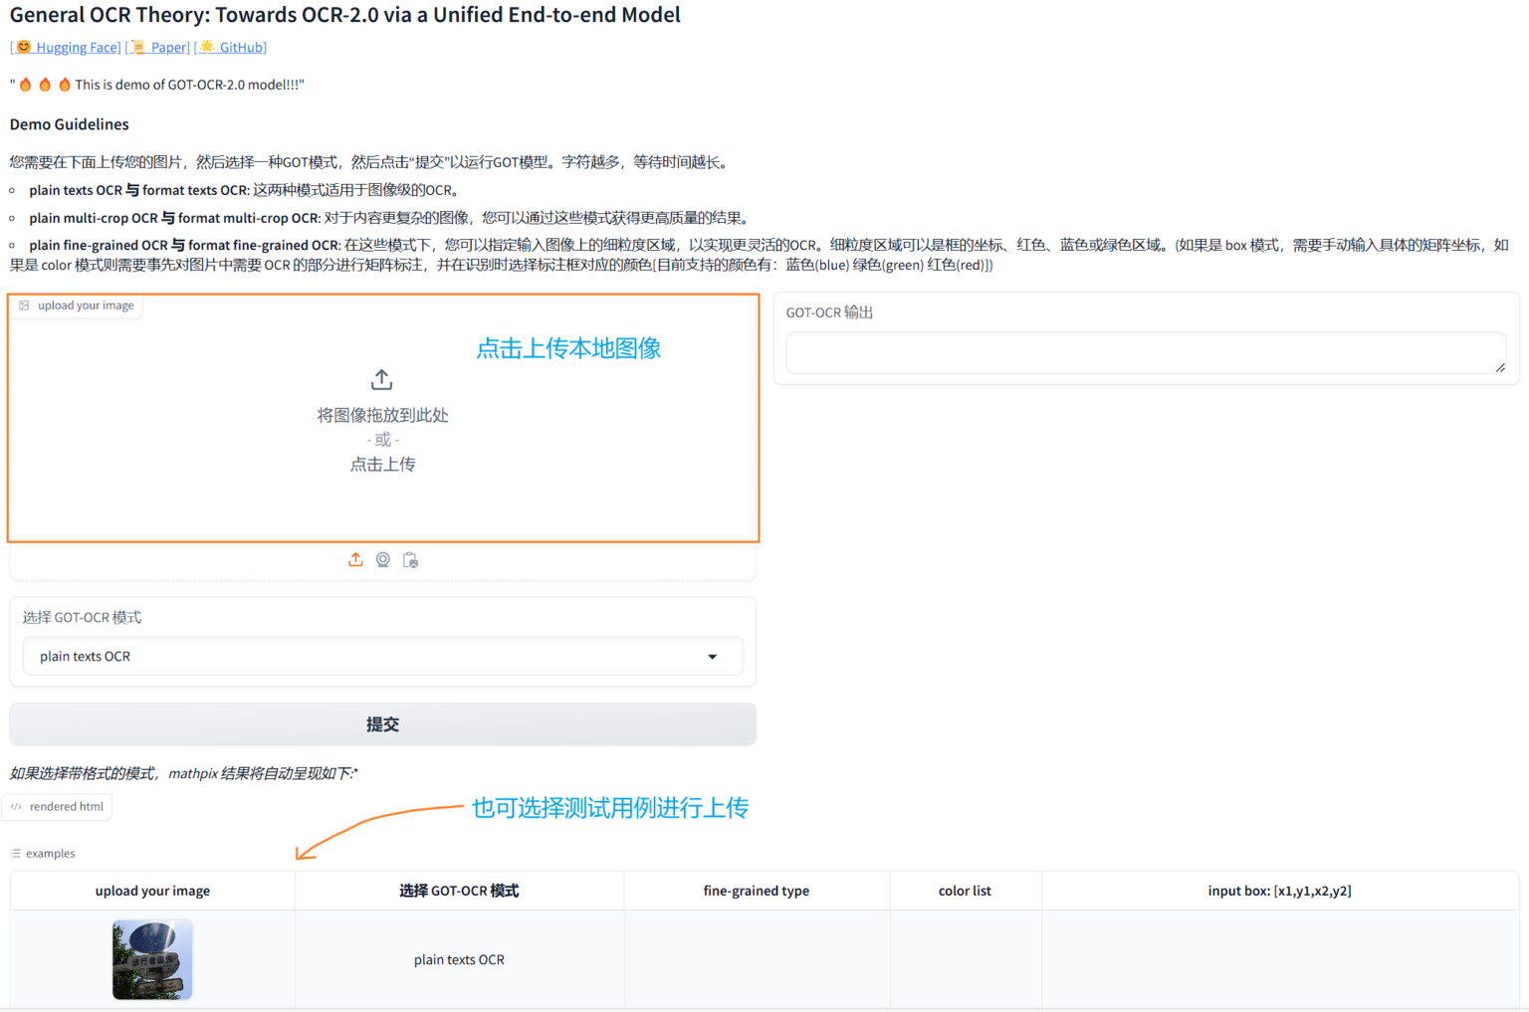
Task: Click the paste image from clipboard icon
Action: 410,559
